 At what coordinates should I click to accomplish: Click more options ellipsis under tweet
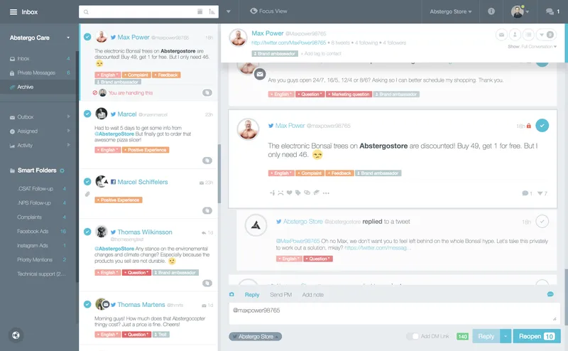tap(326, 193)
